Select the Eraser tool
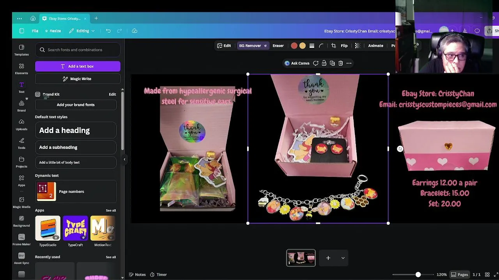The image size is (499, 280). pos(278,45)
